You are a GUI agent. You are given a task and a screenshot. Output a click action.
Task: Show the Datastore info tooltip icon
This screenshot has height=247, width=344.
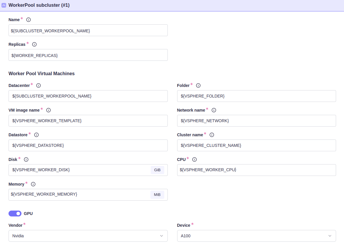point(36,135)
